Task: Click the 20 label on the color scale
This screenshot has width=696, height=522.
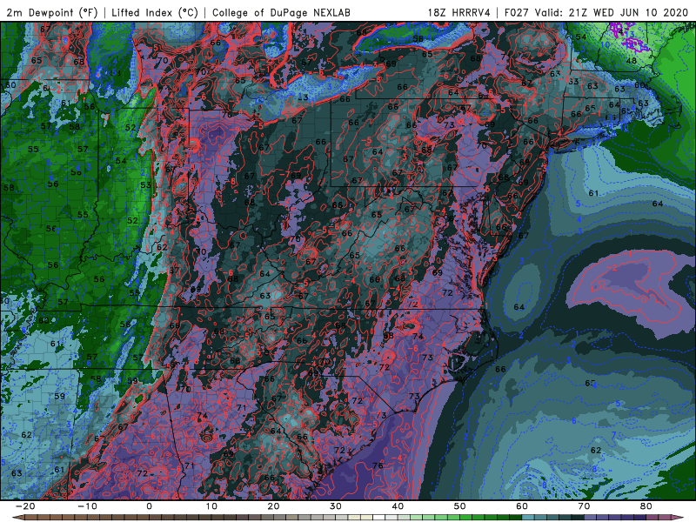Action: click(273, 506)
